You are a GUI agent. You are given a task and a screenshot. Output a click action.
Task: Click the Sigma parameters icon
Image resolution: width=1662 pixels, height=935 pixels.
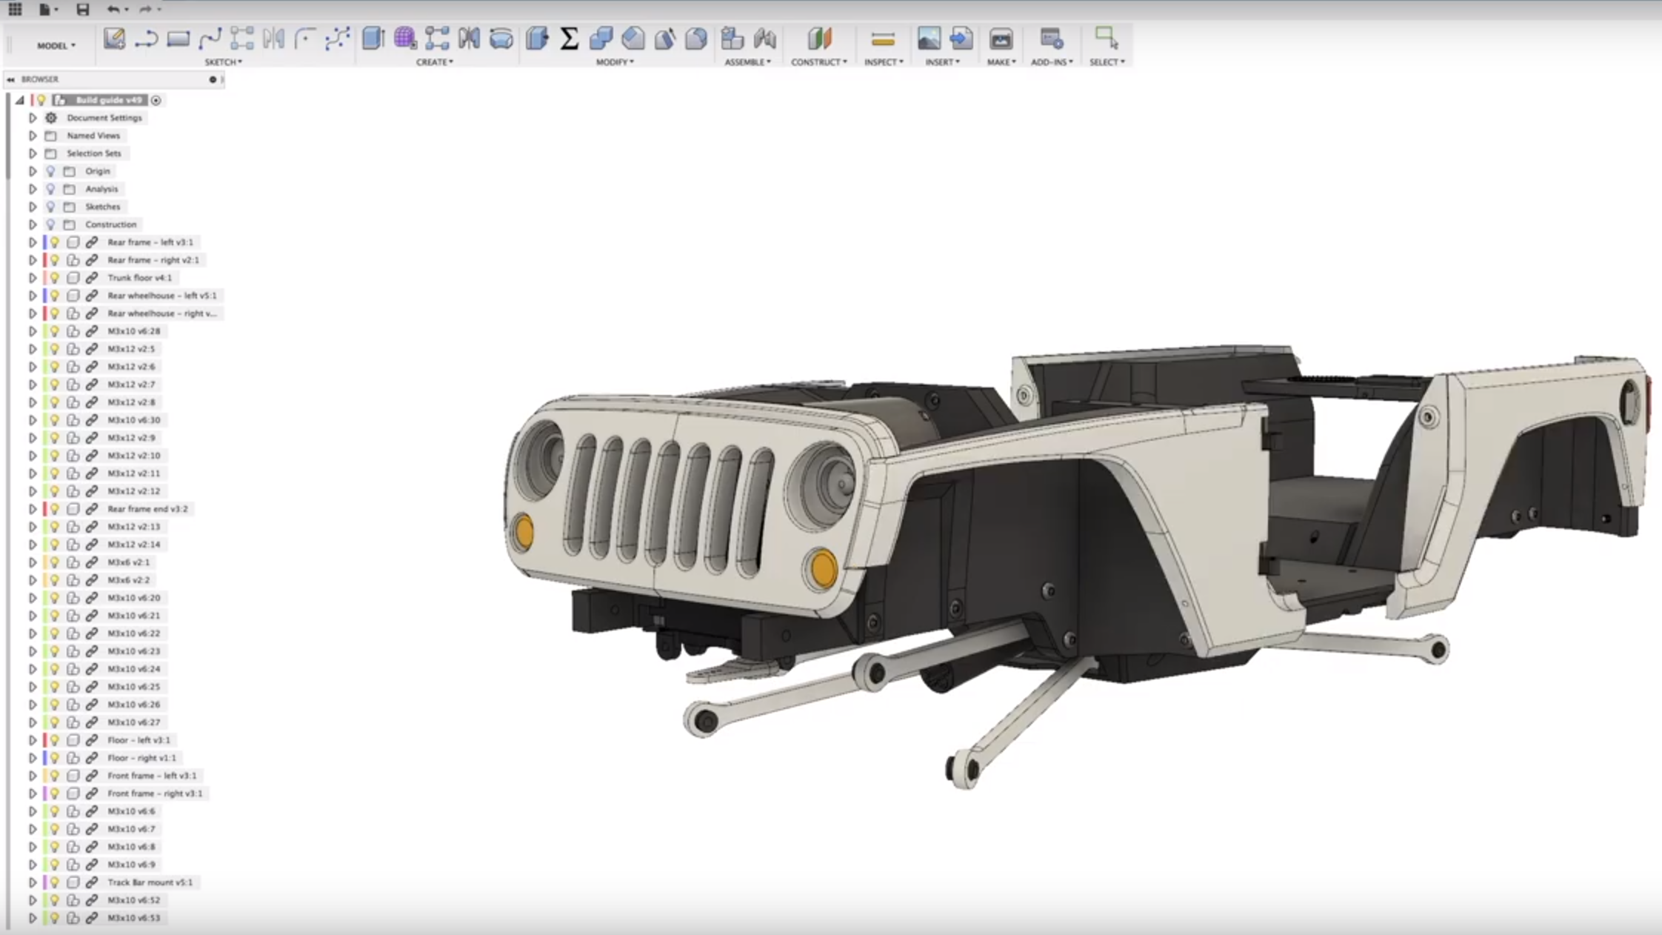(x=569, y=39)
